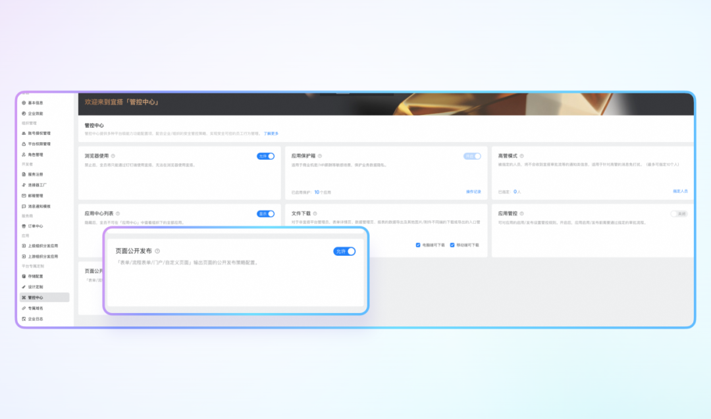The width and height of the screenshot is (711, 419).
Task: Click the 文件下载 card title
Action: [x=301, y=214]
